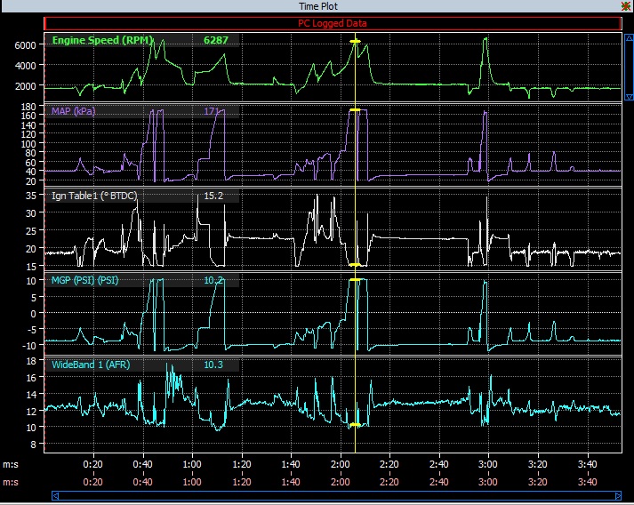Viewport: 634px width, 505px height.
Task: Select the PC Logged Data bar
Action: 333,23
